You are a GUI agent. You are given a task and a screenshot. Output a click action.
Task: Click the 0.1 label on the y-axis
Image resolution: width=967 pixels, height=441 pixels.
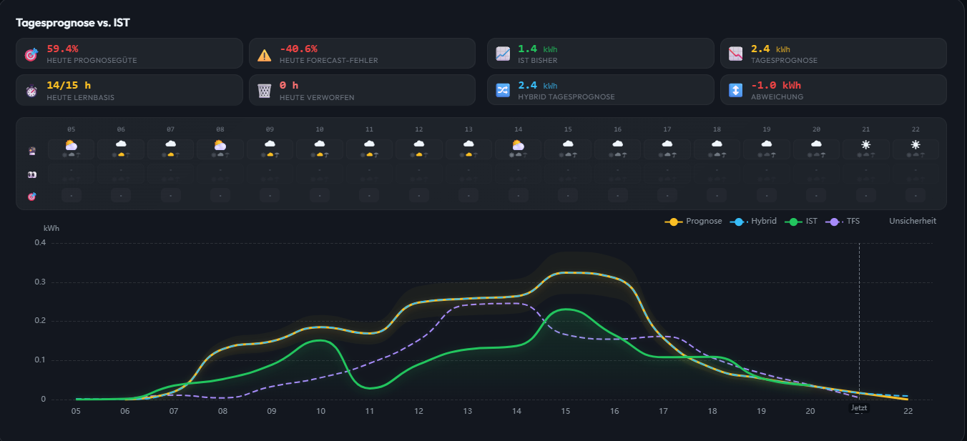click(40, 360)
